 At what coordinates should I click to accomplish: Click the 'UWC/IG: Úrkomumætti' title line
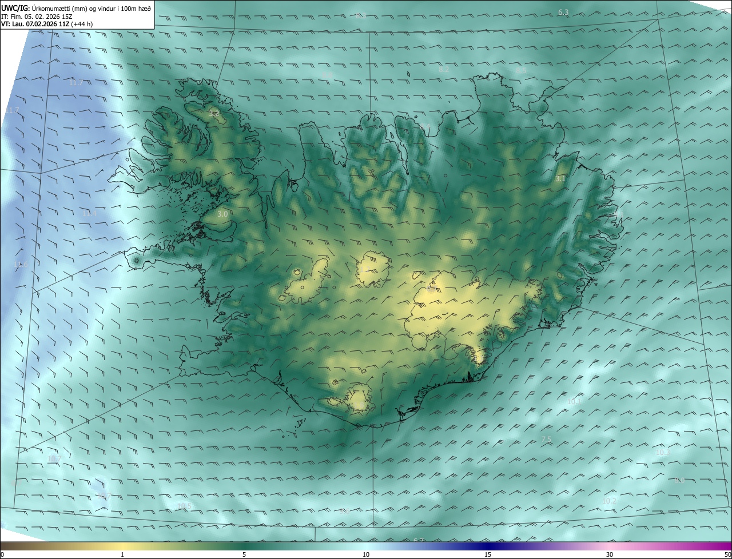(x=76, y=8)
